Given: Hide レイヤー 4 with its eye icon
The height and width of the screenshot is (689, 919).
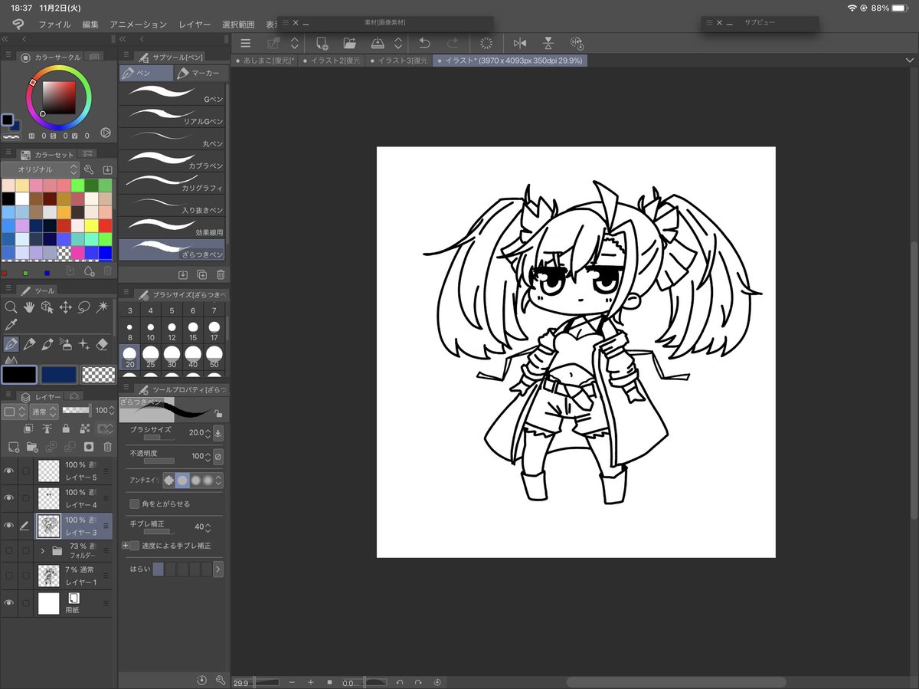Looking at the screenshot, I should (x=9, y=498).
